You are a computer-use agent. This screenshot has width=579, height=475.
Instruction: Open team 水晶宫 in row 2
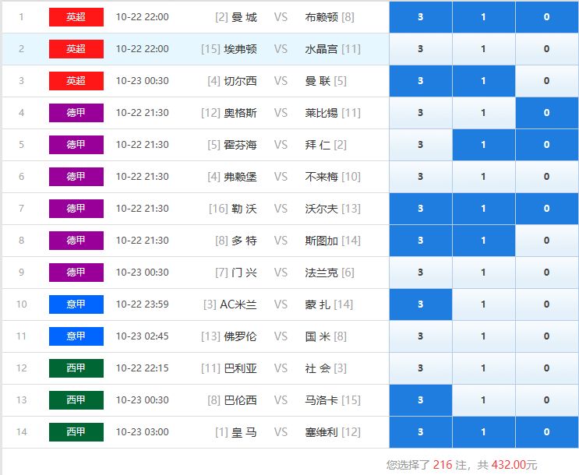click(x=321, y=49)
